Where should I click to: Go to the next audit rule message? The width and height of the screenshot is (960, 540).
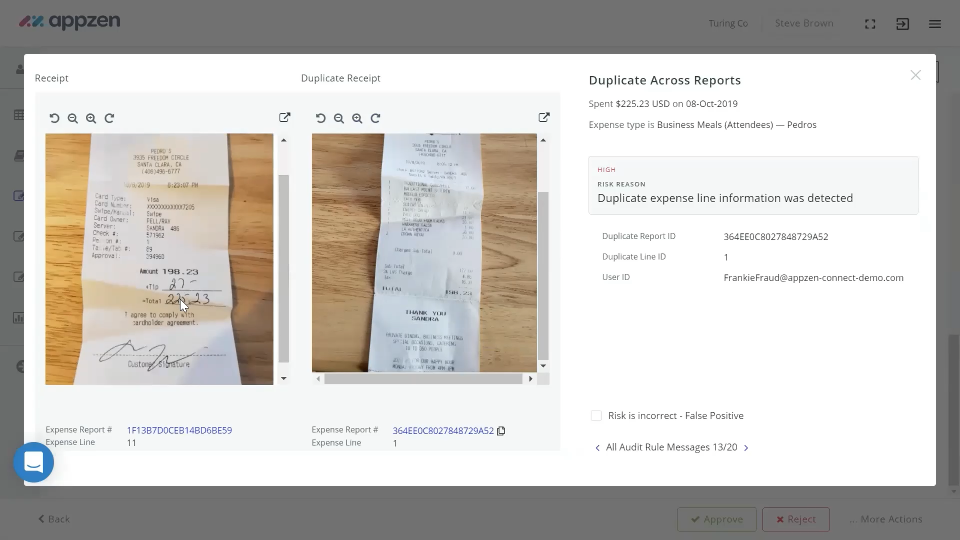pos(746,447)
